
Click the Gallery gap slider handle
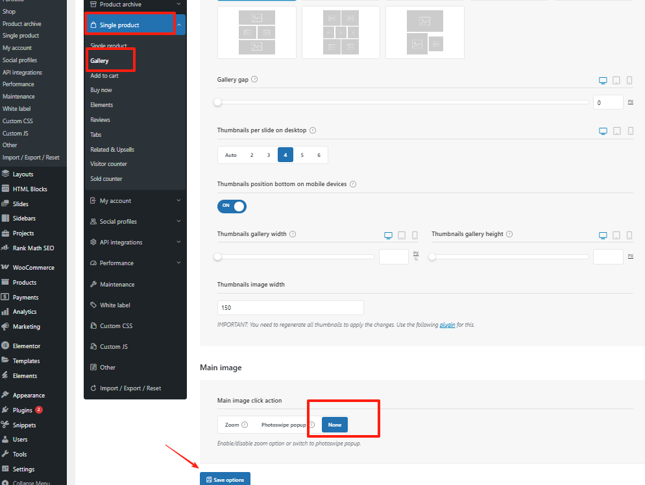[x=217, y=102]
